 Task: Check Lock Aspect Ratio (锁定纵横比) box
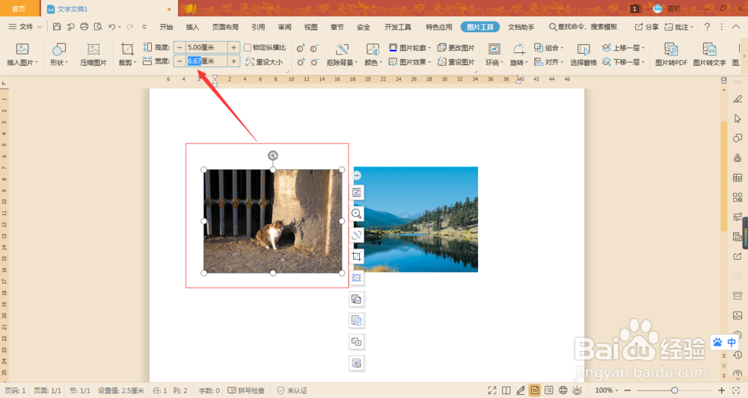tap(248, 48)
